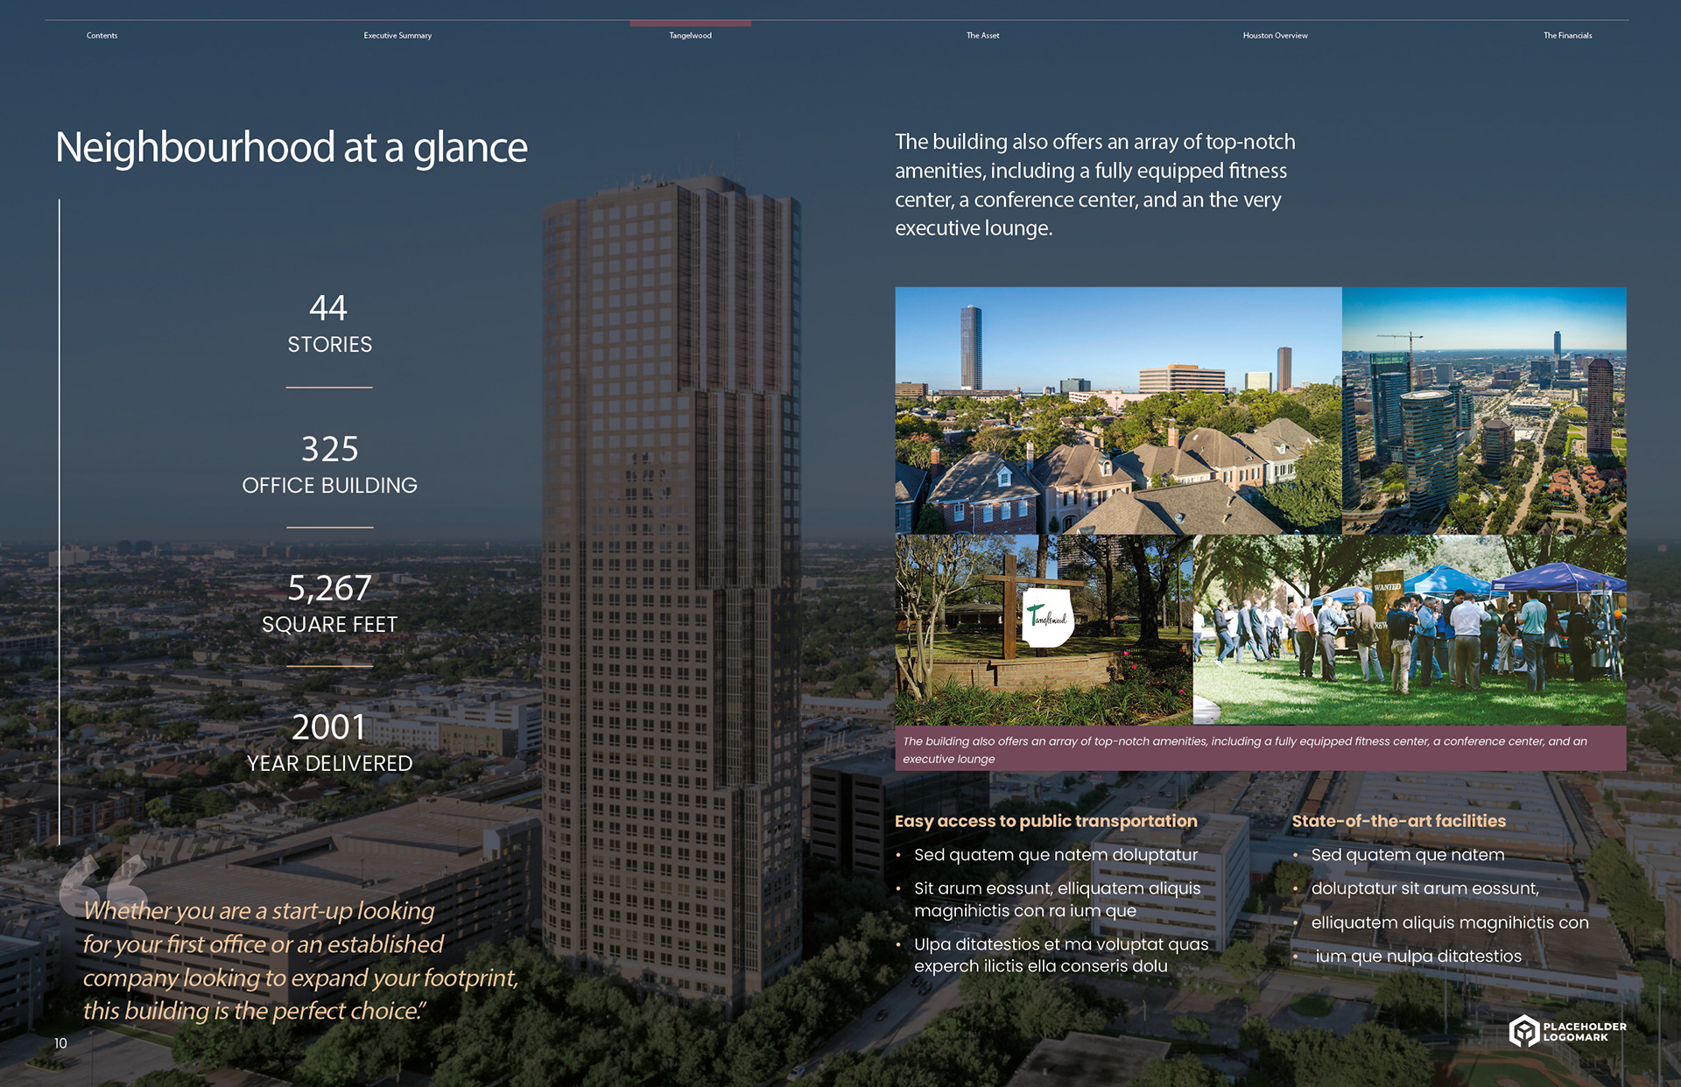
Task: Click the aerial downtown towers photo
Action: 1484,410
